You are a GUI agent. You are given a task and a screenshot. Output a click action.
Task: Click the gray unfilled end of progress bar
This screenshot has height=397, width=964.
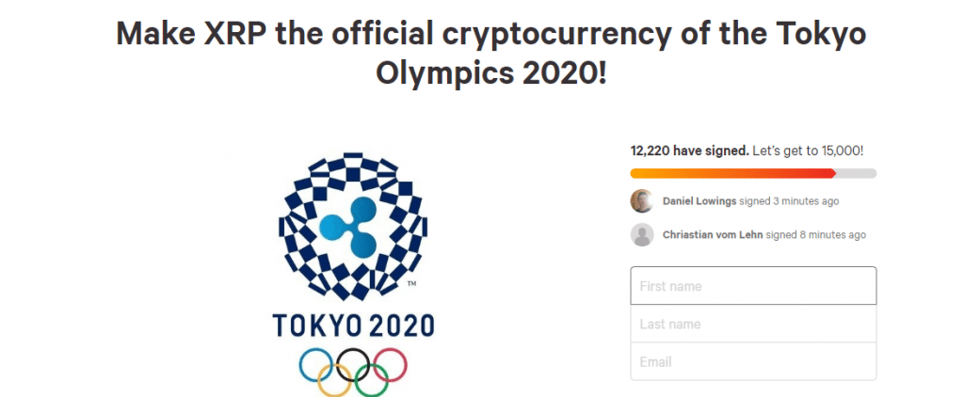pos(857,173)
